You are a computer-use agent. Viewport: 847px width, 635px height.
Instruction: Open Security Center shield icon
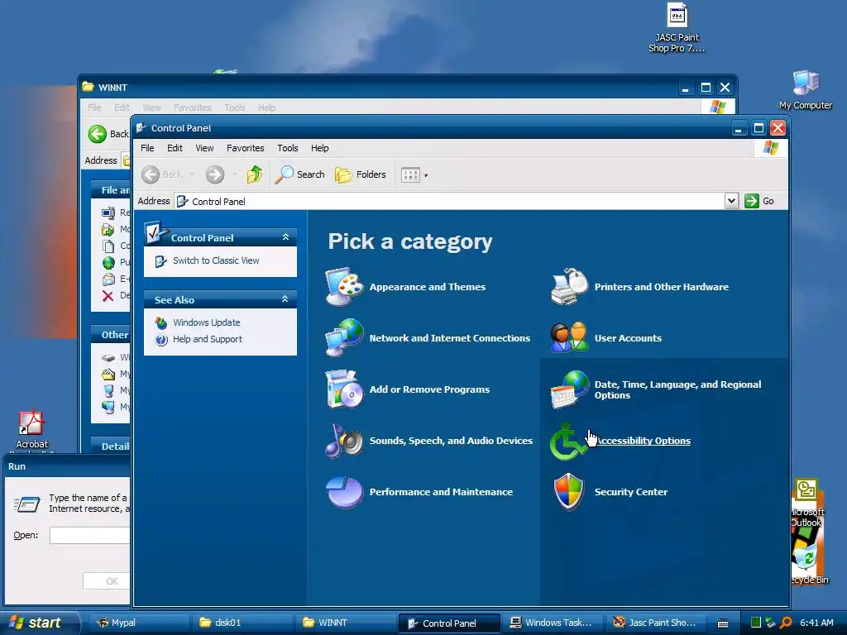(x=569, y=492)
